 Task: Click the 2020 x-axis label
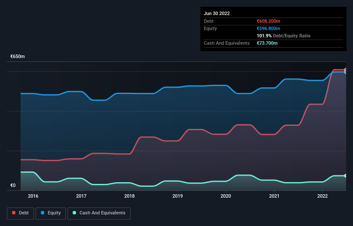coord(226,196)
